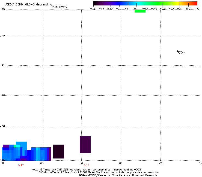Click the -10 color bar label
Image resolution: width=202 pixels, height=177 pixels.
[x=110, y=9]
